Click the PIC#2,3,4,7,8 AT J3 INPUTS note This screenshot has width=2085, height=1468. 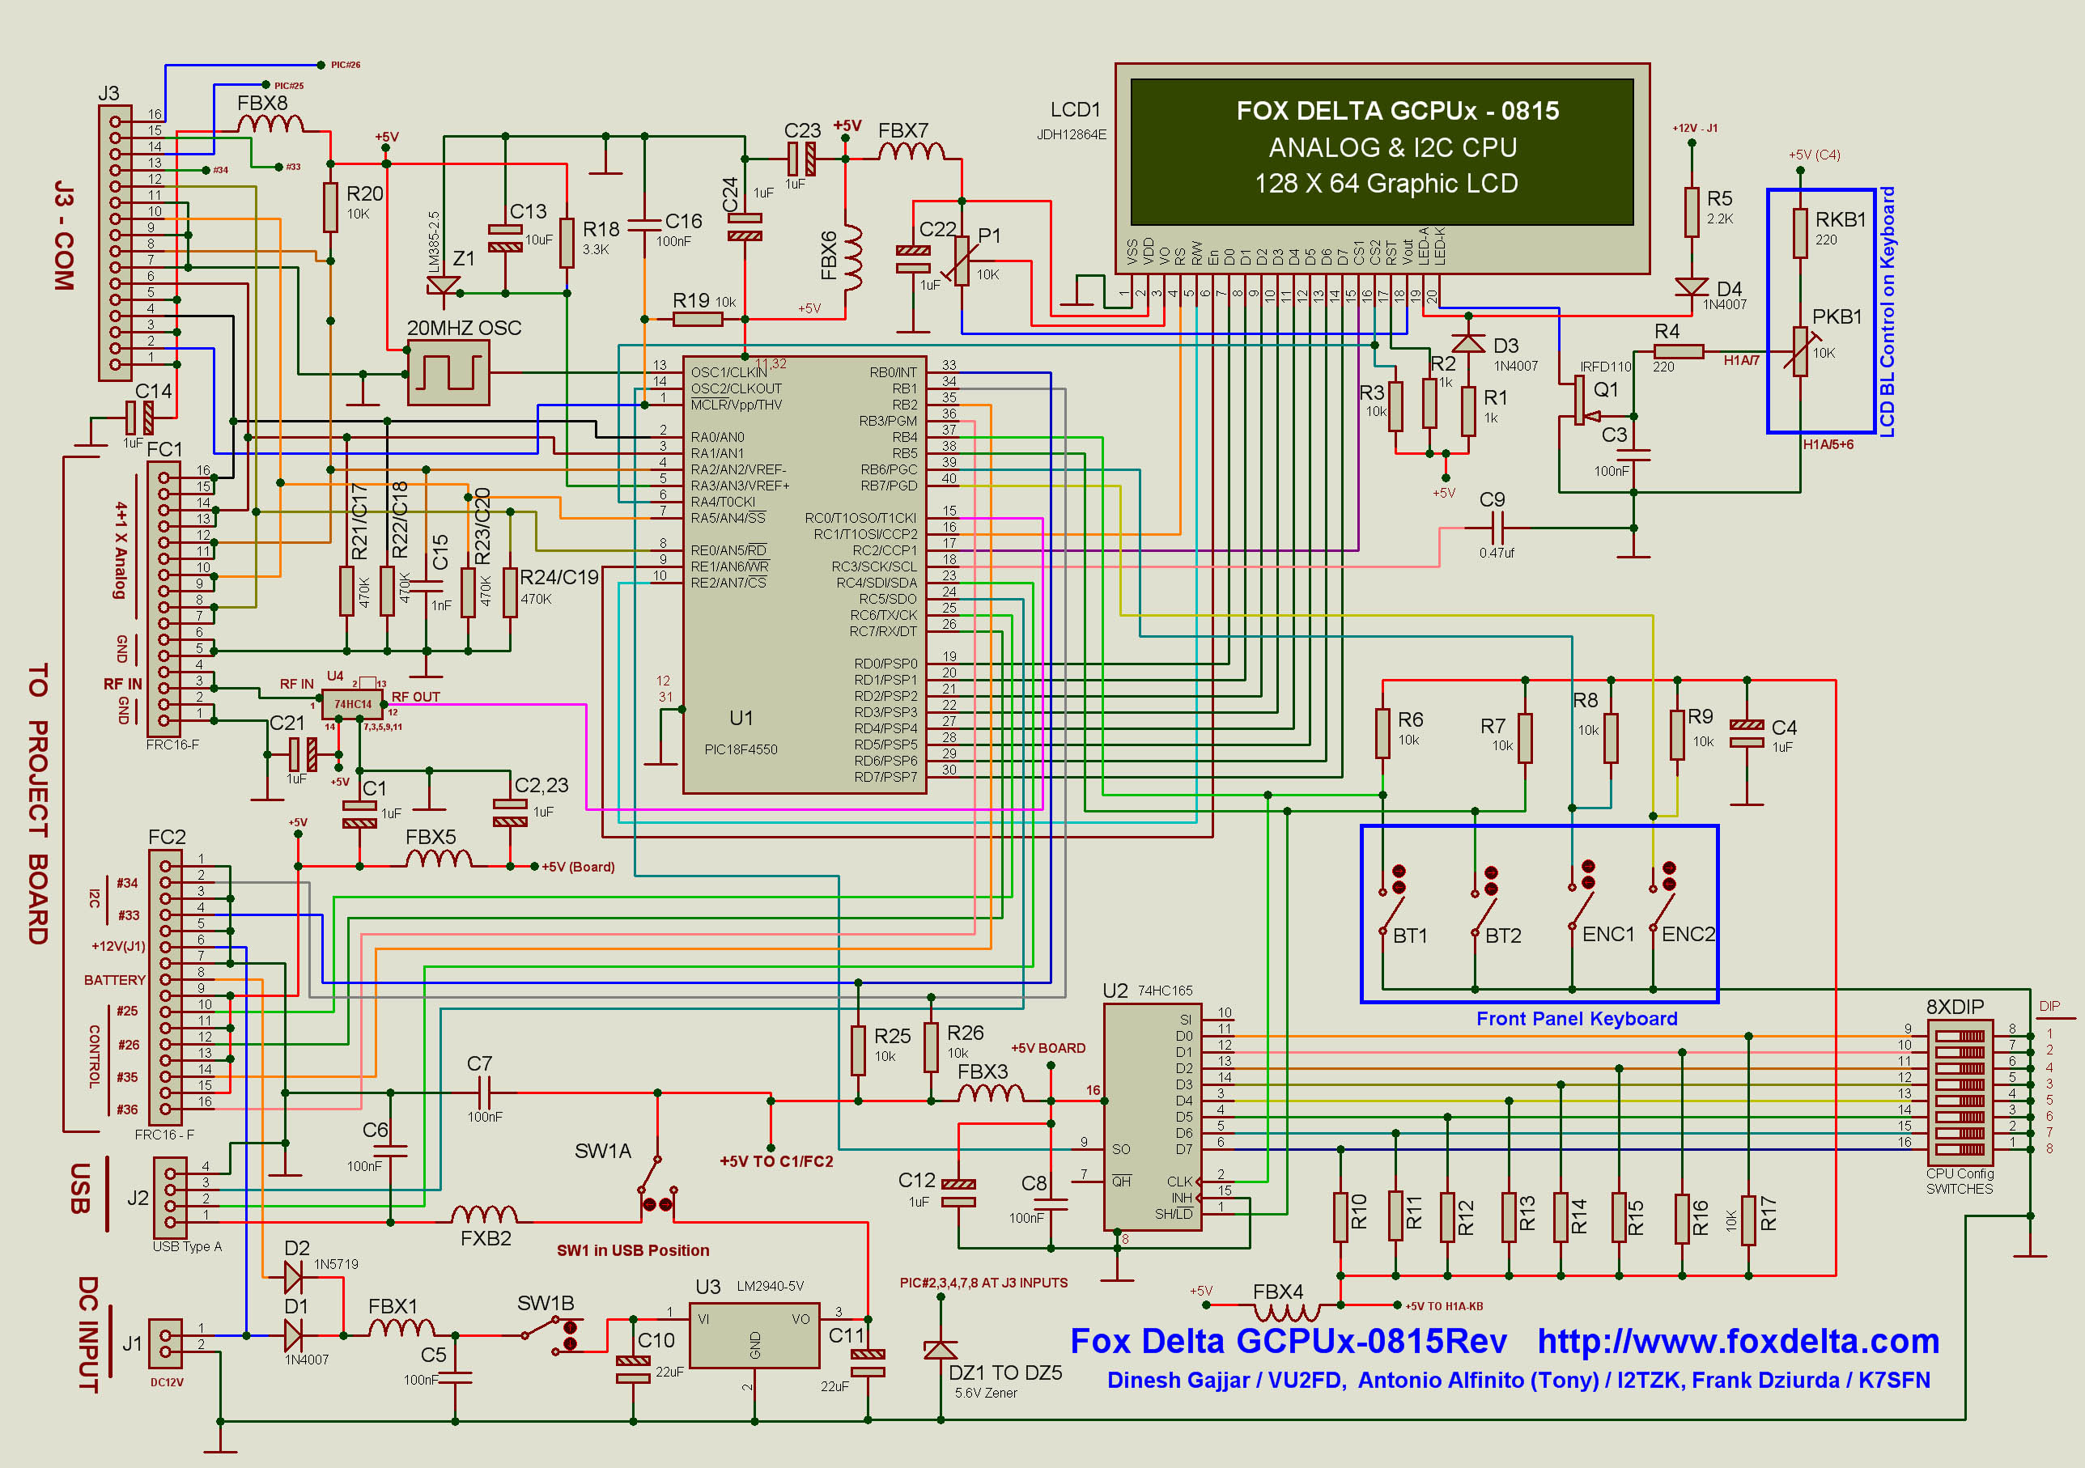click(983, 1283)
